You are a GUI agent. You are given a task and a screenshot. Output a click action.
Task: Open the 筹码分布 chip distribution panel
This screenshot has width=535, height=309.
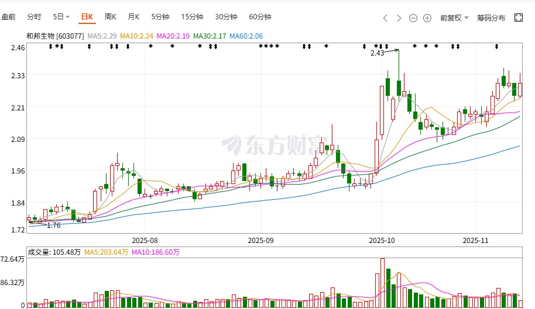click(491, 18)
